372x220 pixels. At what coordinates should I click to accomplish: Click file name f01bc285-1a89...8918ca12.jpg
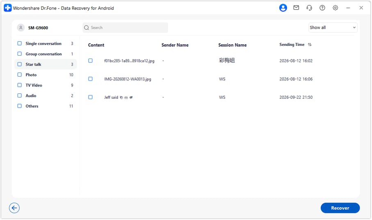[129, 61]
